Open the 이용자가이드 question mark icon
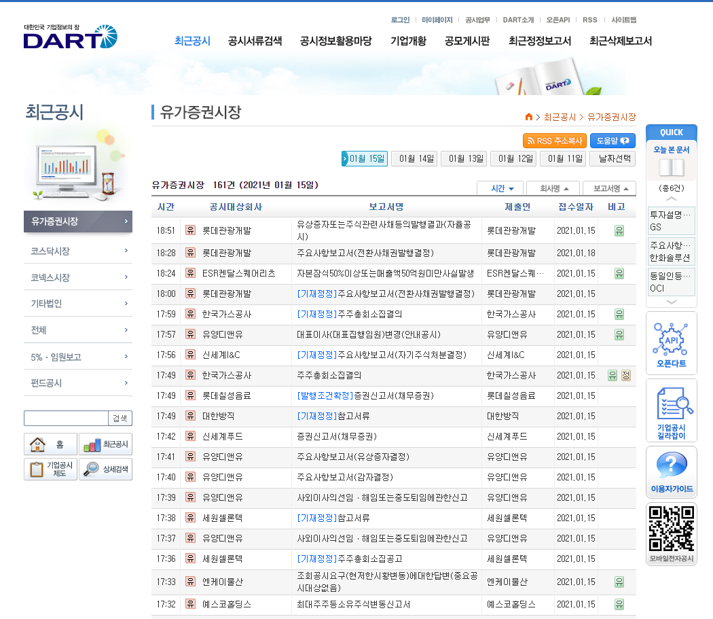This screenshot has height=619, width=713. [671, 472]
